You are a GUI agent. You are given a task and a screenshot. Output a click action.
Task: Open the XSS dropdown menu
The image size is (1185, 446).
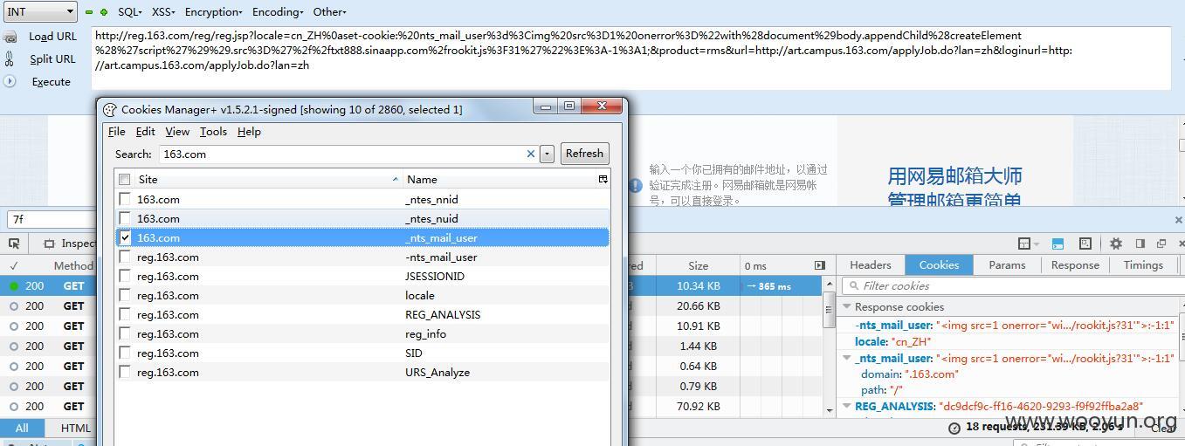click(163, 12)
